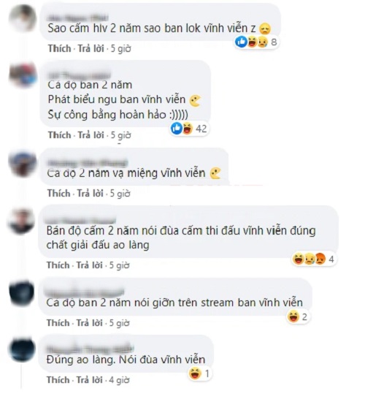Like the 'nói giỡn trên stream' comment
The width and height of the screenshot is (365, 402).
click(x=58, y=323)
